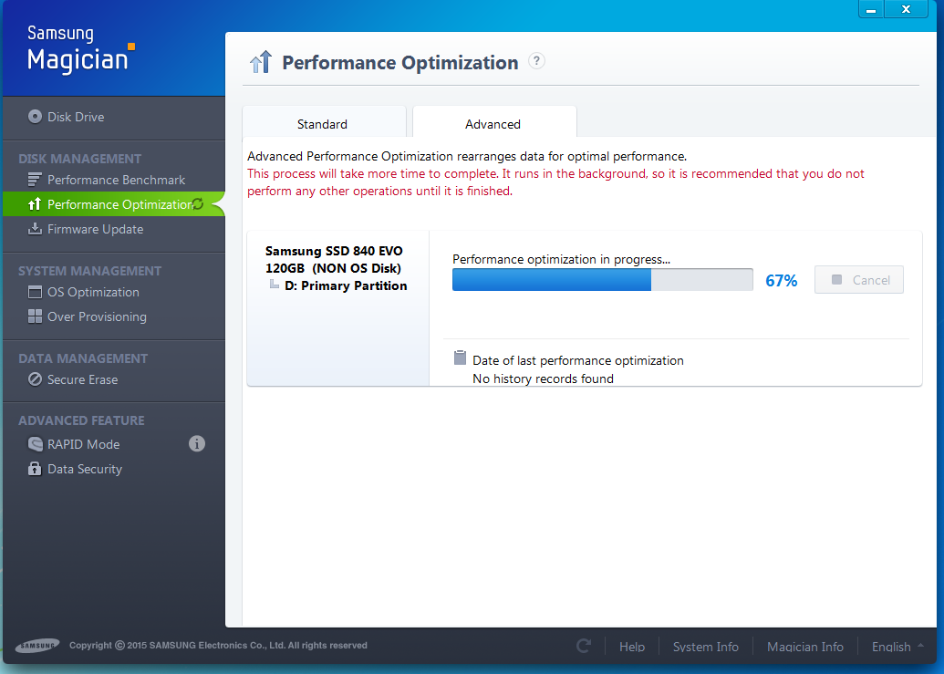Click the up-arrows icon on Performance Optimization entry
Viewport: 944px width, 674px height.
click(35, 204)
